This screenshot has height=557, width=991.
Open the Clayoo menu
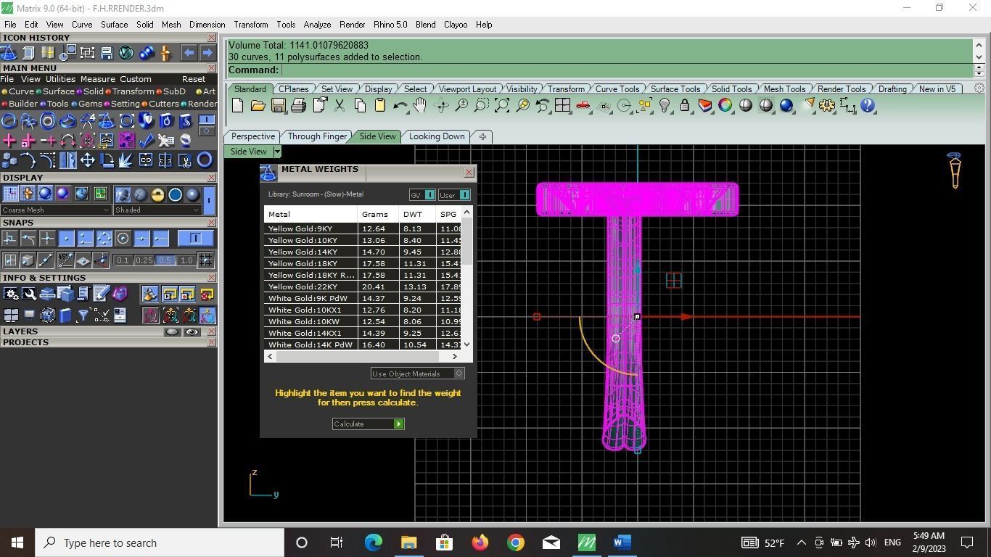(x=456, y=25)
